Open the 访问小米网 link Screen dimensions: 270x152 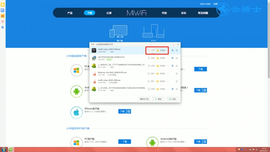[206, 4]
